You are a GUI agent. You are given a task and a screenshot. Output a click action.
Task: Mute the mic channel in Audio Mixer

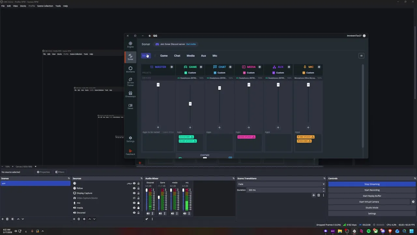(185, 213)
